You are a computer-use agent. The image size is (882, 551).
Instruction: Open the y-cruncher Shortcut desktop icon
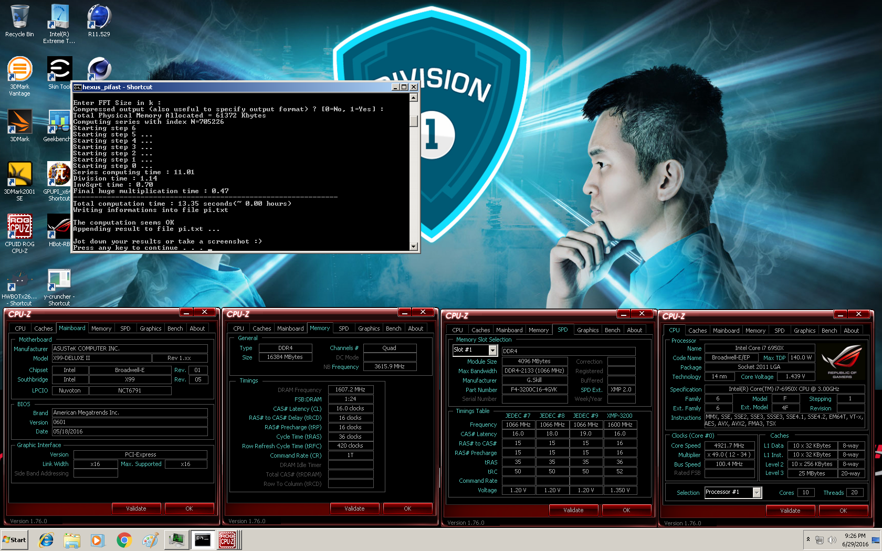tap(59, 288)
